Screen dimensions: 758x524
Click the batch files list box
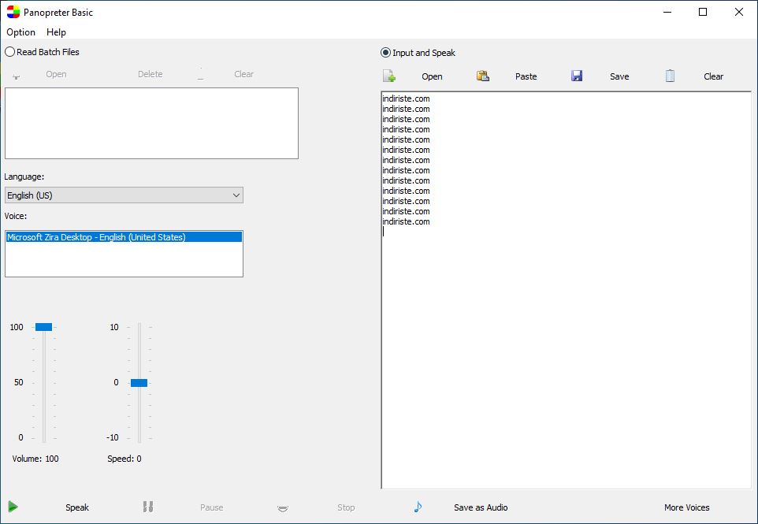151,123
